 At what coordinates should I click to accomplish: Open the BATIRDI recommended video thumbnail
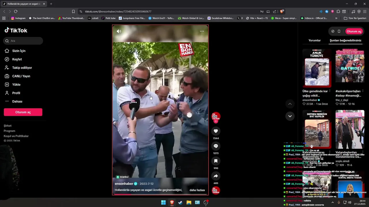[x=350, y=68]
